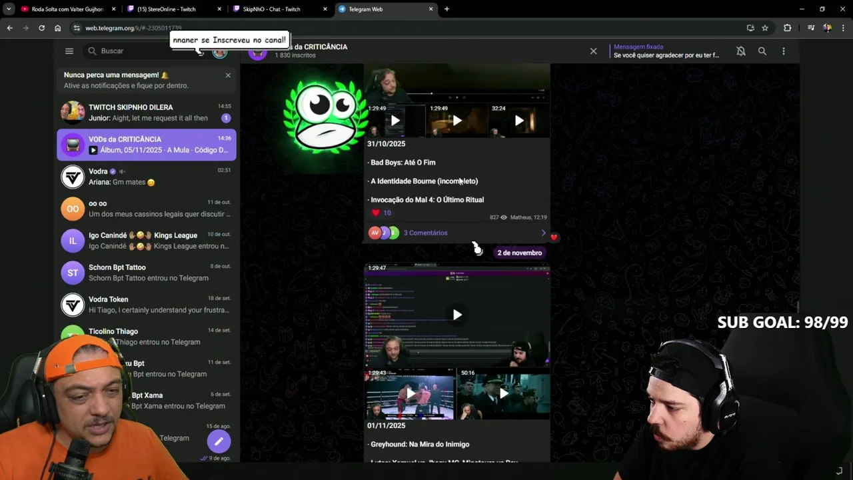The width and height of the screenshot is (853, 480).
Task: Click the orange 'OO' avatar
Action: click(73, 209)
